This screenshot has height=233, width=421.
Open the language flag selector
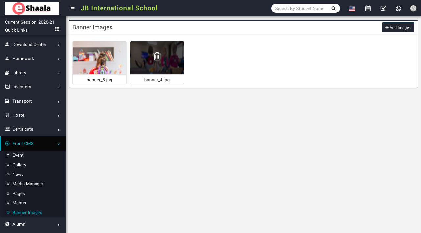click(352, 9)
